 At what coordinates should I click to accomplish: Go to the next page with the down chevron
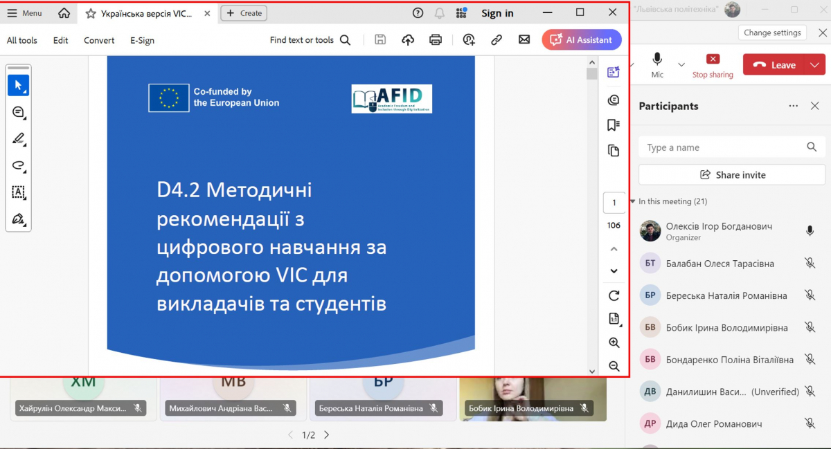tap(614, 271)
